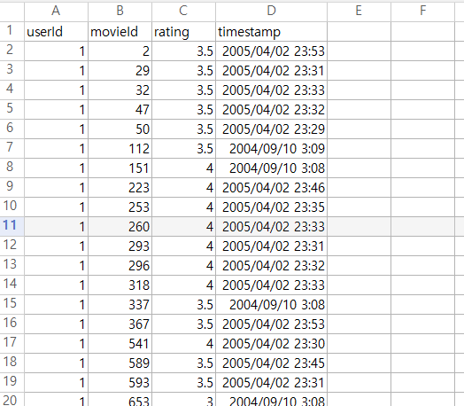Select movieId cell with value 253
Viewport: 464px width, 406px height.
pos(120,207)
